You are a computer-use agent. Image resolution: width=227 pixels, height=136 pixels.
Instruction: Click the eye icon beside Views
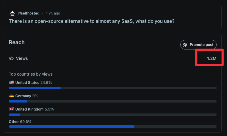pyautogui.click(x=11, y=58)
